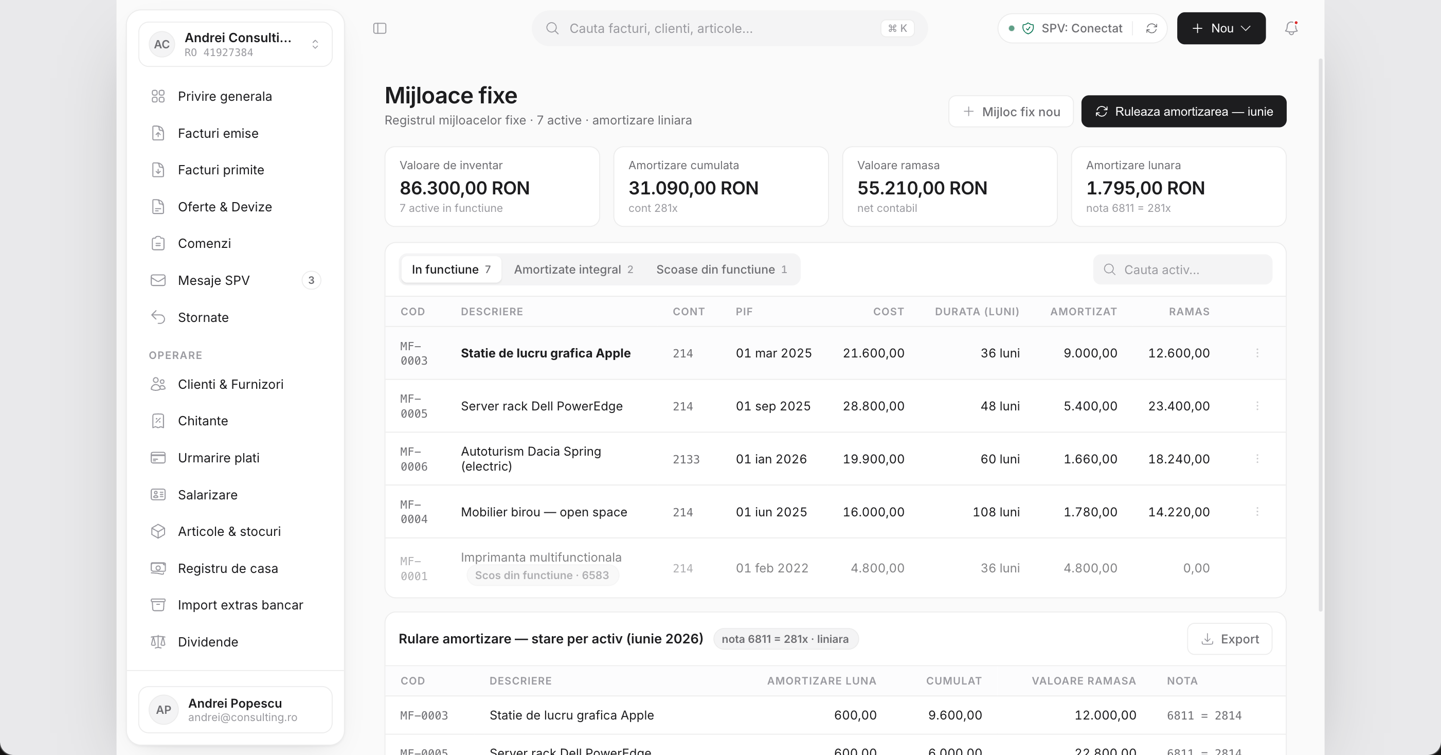Click the 6811 = 2814 note for MF-0003

pos(1204,715)
